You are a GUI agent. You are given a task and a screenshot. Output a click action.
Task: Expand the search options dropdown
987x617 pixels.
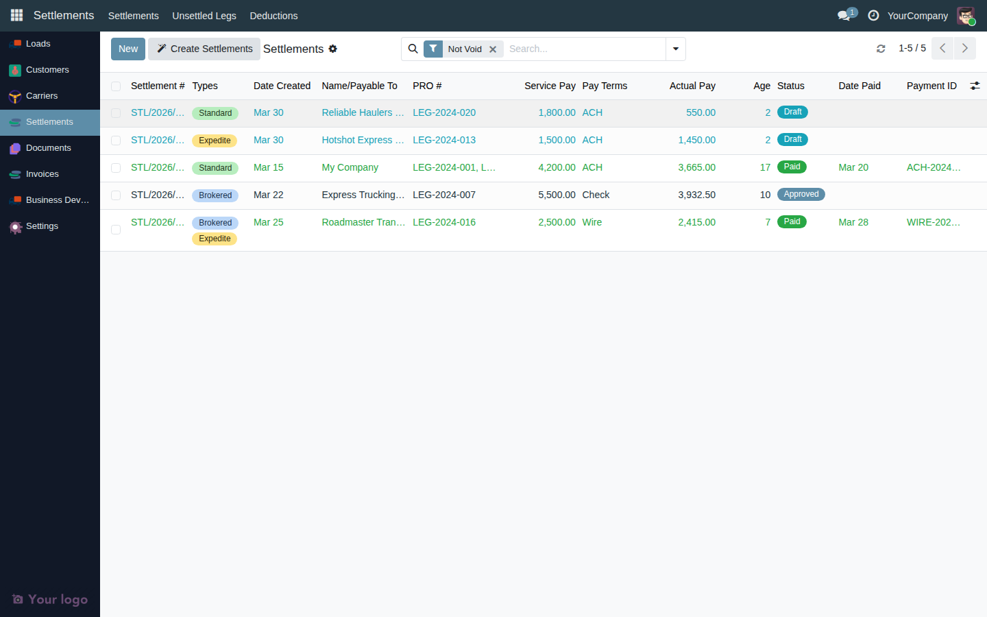(676, 49)
